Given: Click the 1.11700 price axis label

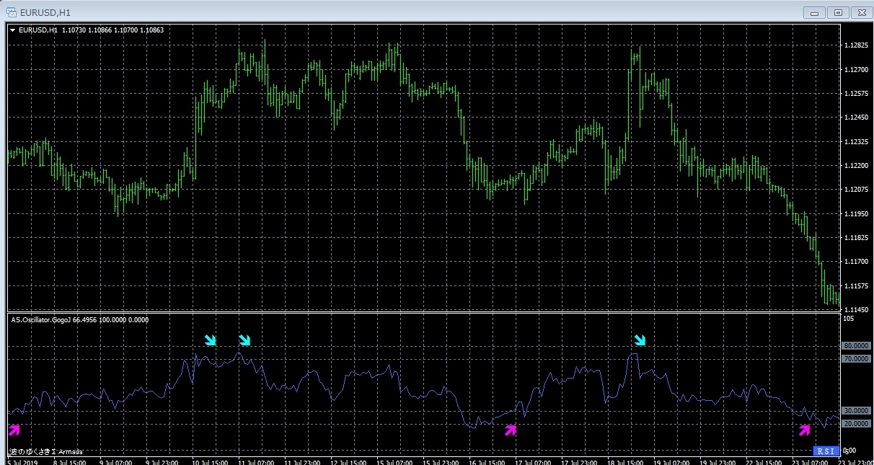Looking at the screenshot, I should click(x=855, y=262).
